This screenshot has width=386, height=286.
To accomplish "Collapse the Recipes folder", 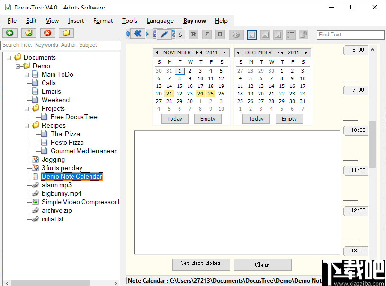I will click(x=27, y=126).
